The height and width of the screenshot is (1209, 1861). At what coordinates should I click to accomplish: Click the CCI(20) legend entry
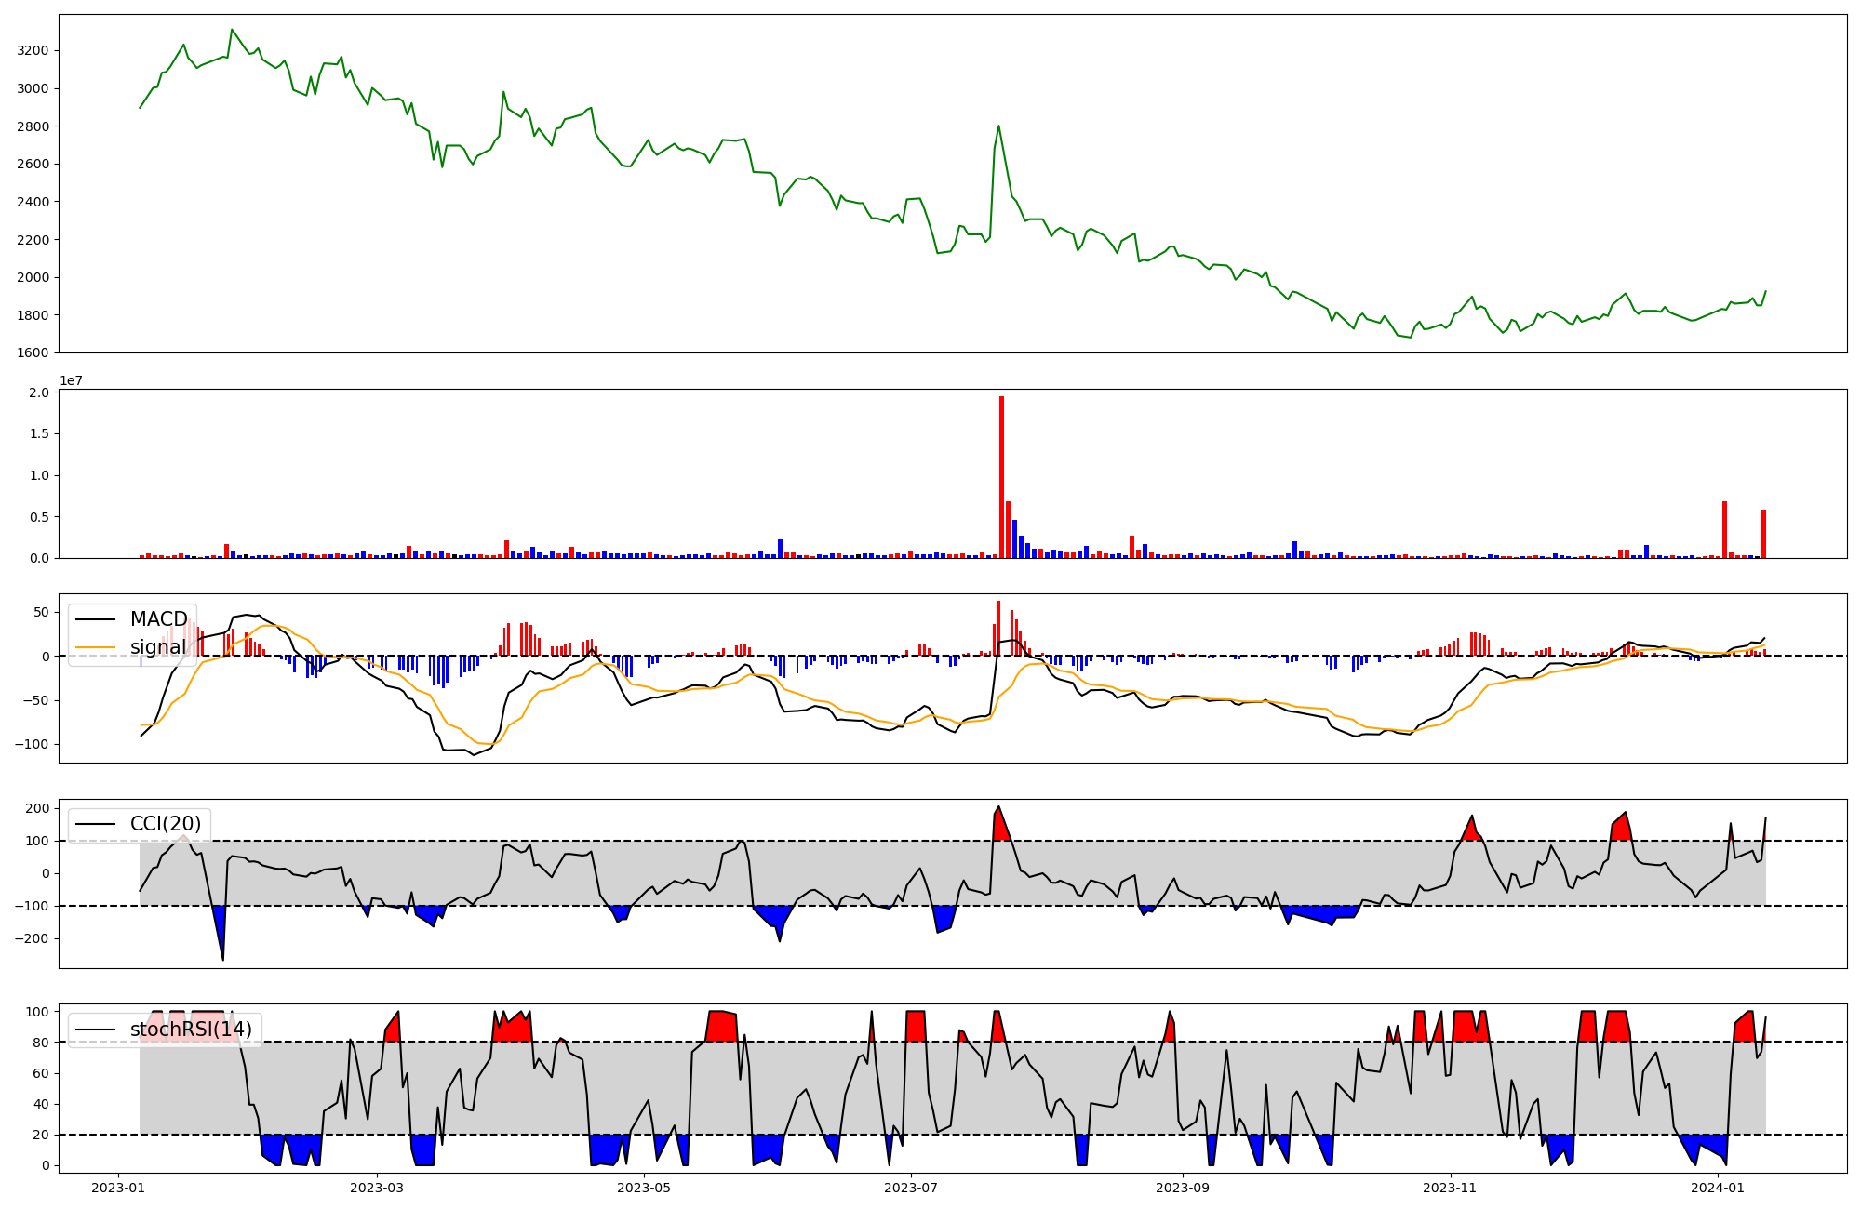[166, 824]
